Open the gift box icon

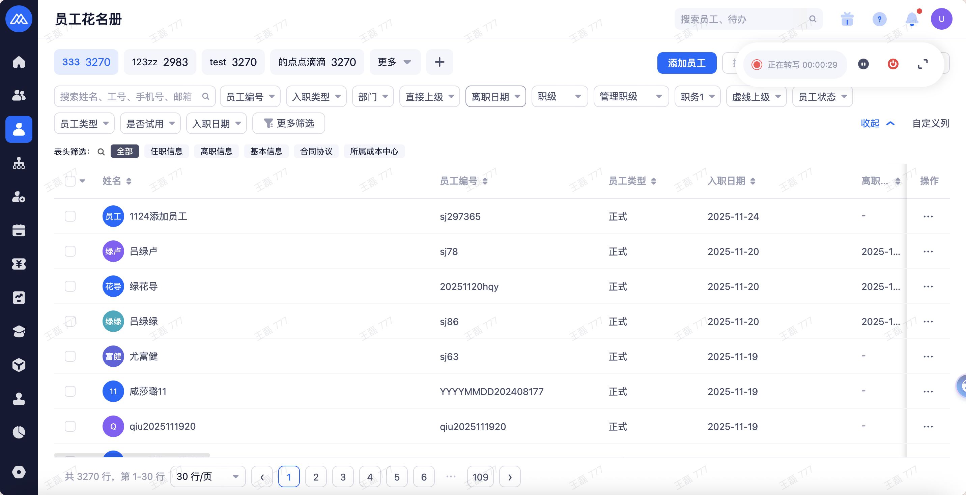tap(847, 19)
